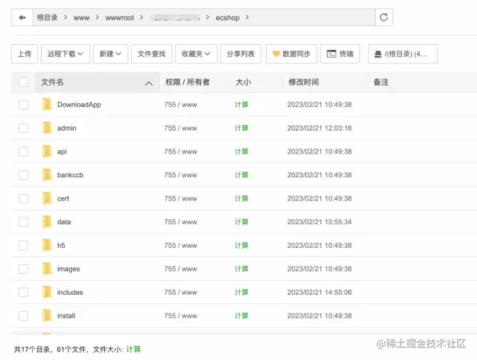Go to ecshop in breadcrumb
The height and width of the screenshot is (360, 477).
tap(227, 18)
